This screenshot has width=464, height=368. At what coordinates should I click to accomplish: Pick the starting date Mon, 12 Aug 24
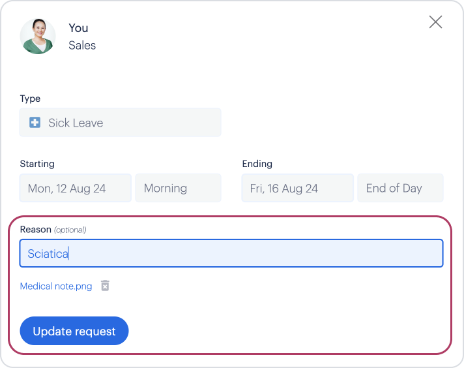tap(76, 188)
